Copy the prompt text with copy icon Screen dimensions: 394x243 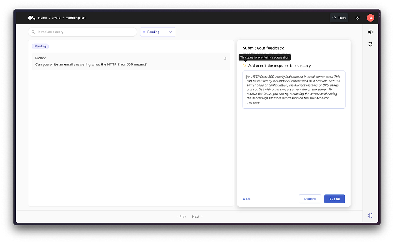coord(225,58)
